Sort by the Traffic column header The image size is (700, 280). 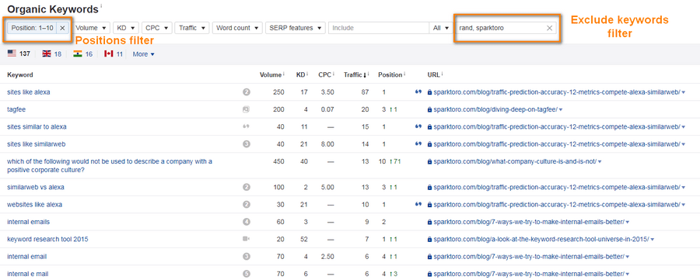coord(355,74)
